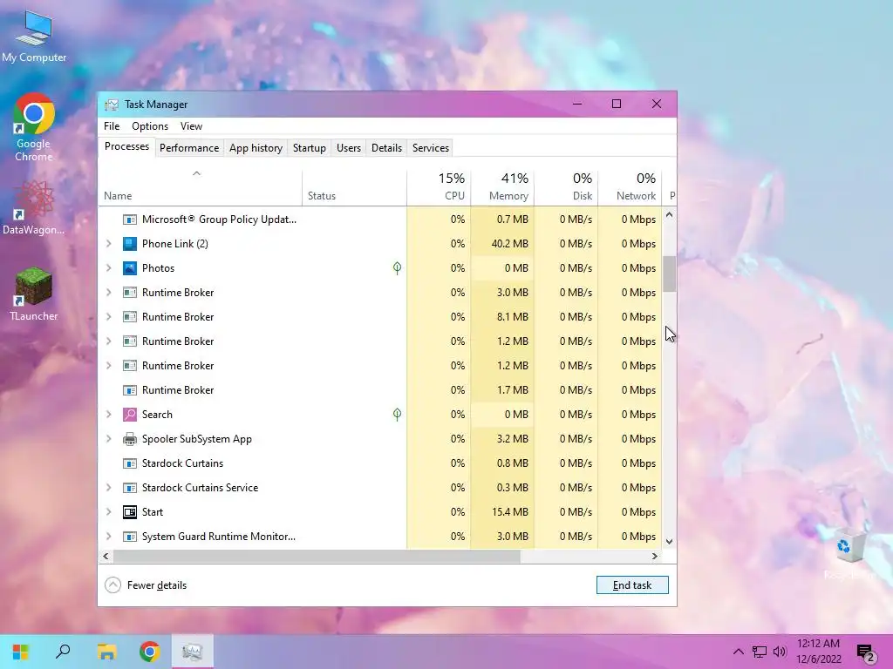Click the Search suspended leaf status icon
Viewport: 893px width, 669px height.
(x=397, y=415)
